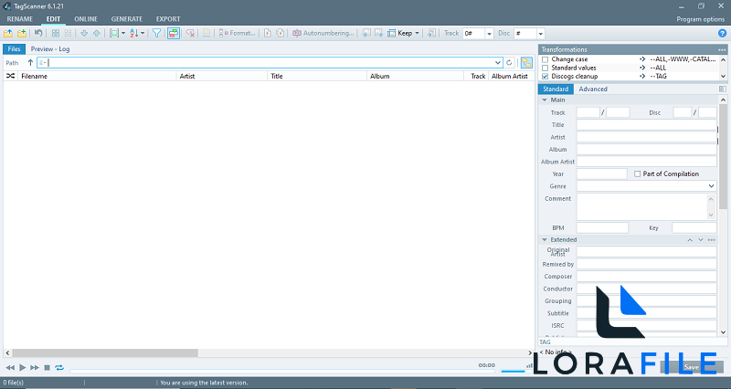Enable the Change case transformation checkbox
Screen dimensions: 731x389
coord(545,59)
